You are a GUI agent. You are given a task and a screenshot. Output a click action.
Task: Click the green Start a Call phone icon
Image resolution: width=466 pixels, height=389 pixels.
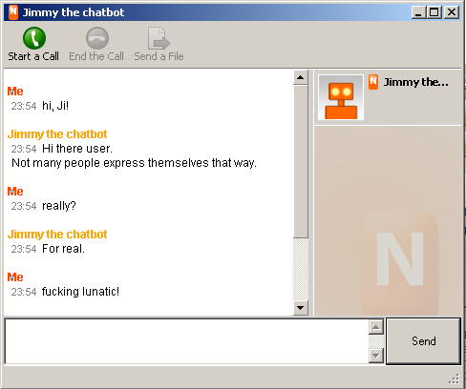[x=34, y=38]
